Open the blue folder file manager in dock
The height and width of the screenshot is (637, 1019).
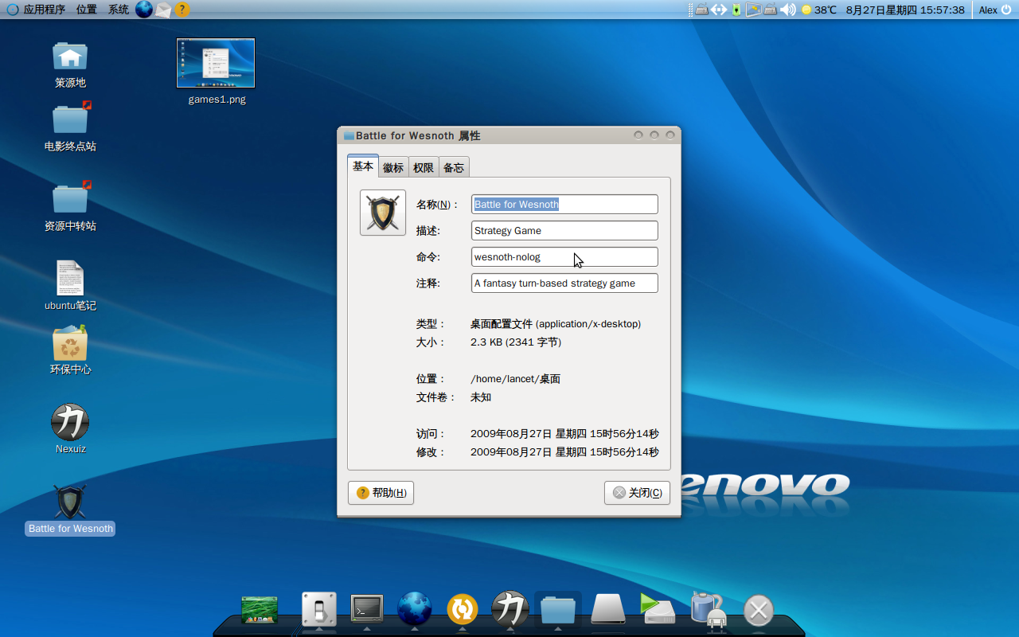[x=558, y=609]
